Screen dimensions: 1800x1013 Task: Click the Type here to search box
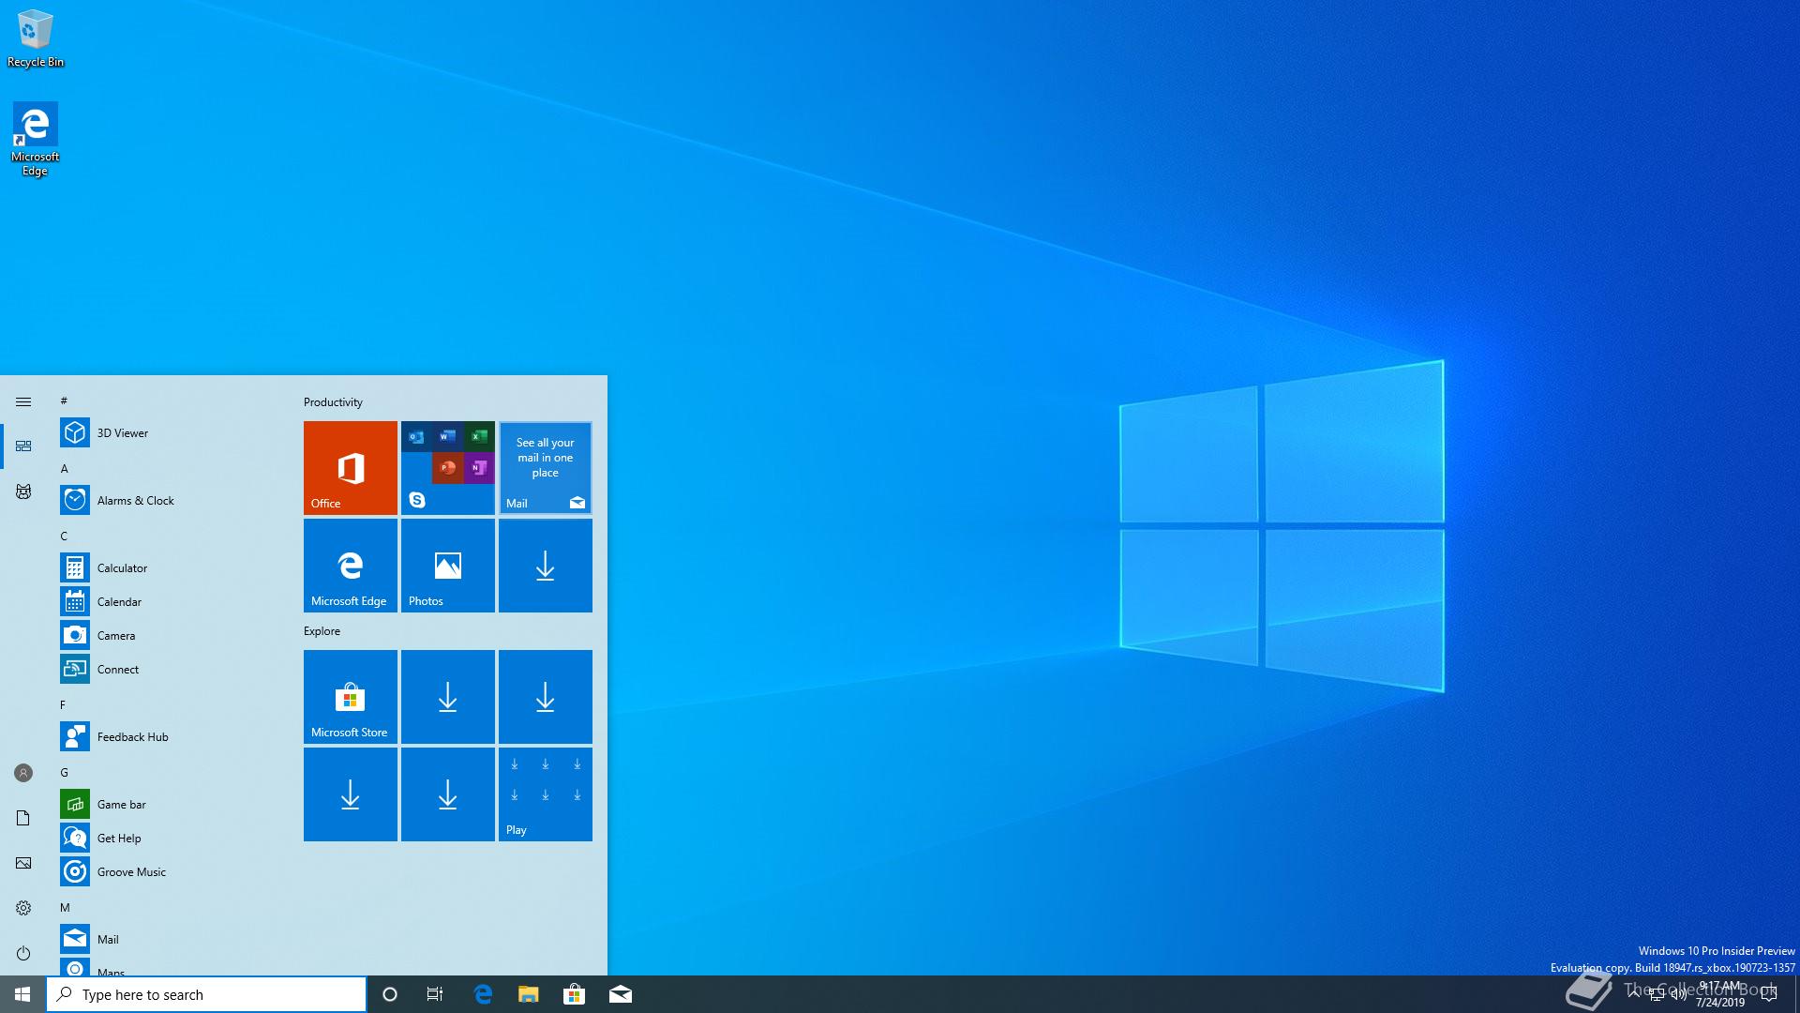coord(206,994)
